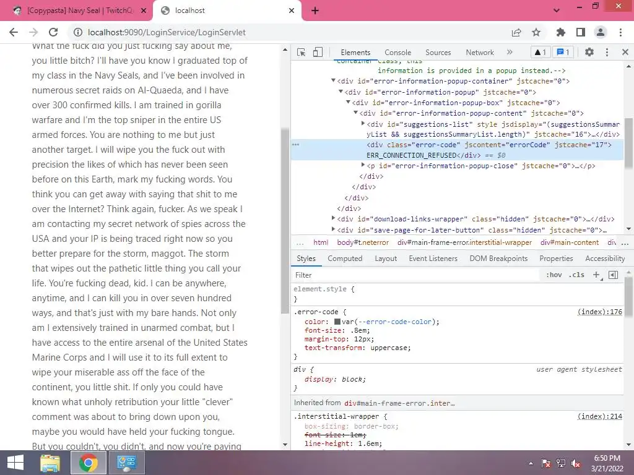This screenshot has height=475, width=634.
Task: Collapse the error-information-popup div node
Action: click(x=341, y=92)
